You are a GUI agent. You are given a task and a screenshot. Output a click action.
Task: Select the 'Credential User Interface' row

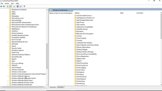tap(84, 43)
